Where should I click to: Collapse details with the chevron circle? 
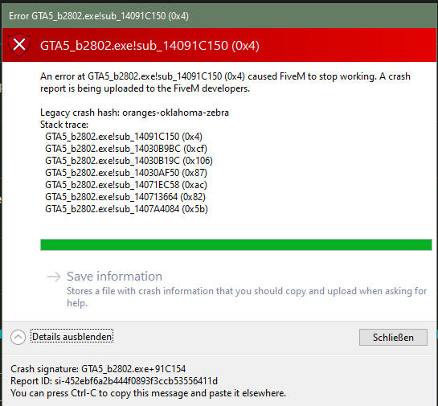point(18,337)
